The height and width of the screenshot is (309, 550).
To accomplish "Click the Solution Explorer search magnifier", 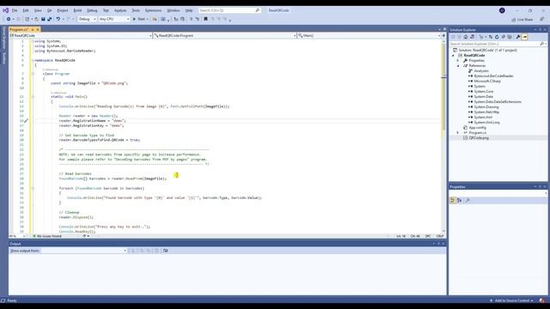I will 541,44.
